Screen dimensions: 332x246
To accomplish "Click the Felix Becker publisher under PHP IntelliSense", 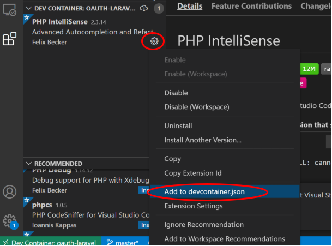I will (x=50, y=42).
